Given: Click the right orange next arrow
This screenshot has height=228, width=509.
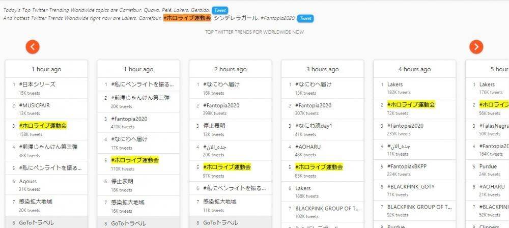Looking at the screenshot, I should tap(476, 47).
